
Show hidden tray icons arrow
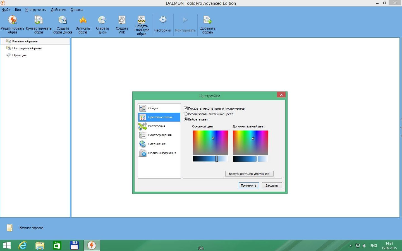[351, 246]
